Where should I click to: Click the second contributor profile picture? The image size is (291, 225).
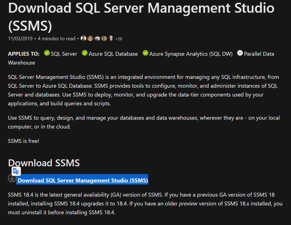[90, 38]
